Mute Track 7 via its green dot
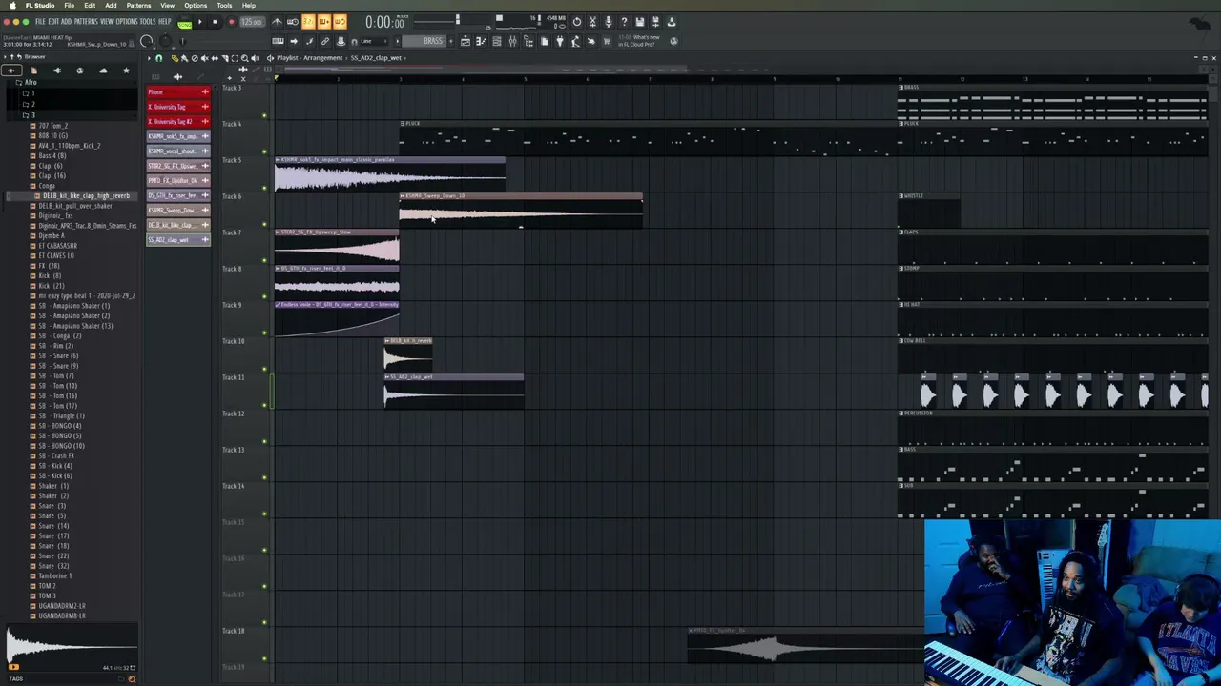 pyautogui.click(x=264, y=261)
